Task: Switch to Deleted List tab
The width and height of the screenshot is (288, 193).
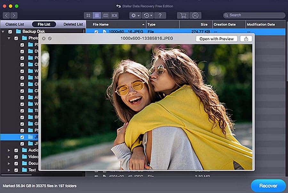Action: click(73, 24)
